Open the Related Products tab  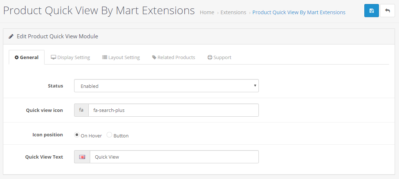tap(176, 57)
